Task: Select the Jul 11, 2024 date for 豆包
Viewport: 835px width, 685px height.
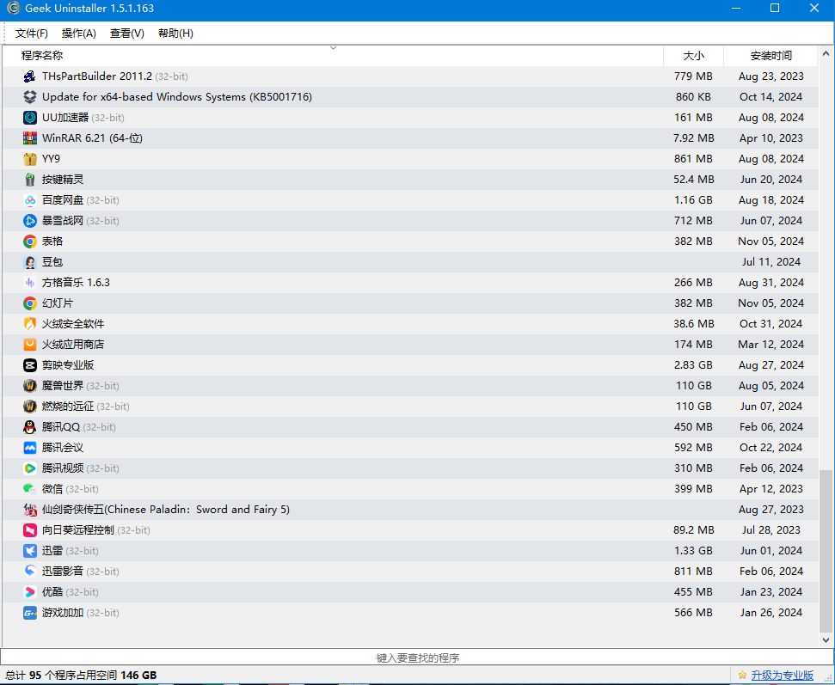Action: tap(771, 262)
